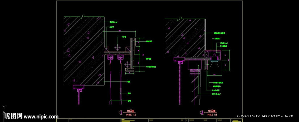Screen dimensions: 299x122
Task: Click the UCS Y-axis icon at bottom left
Action: tap(3, 107)
